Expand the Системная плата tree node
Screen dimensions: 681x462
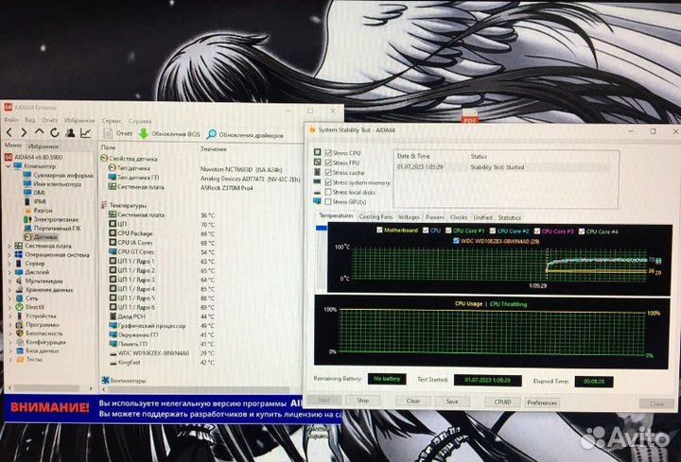pyautogui.click(x=9, y=246)
